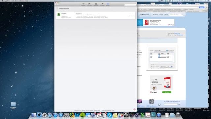Open the Trash in the Dock
Viewport: 211px width, 119px height.
pos(178,115)
